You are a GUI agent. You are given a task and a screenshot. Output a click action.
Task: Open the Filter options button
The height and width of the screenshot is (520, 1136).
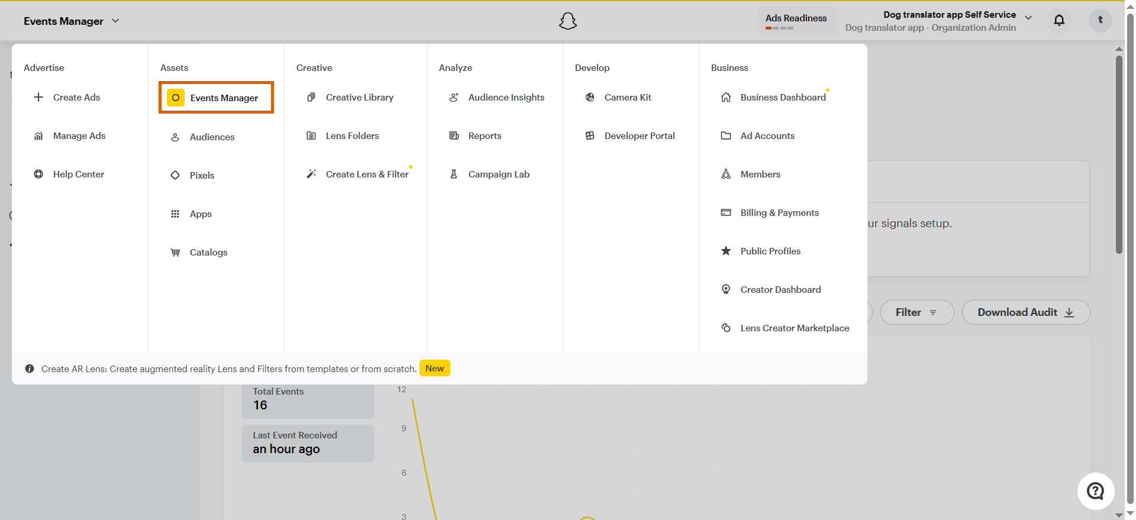pyautogui.click(x=917, y=312)
